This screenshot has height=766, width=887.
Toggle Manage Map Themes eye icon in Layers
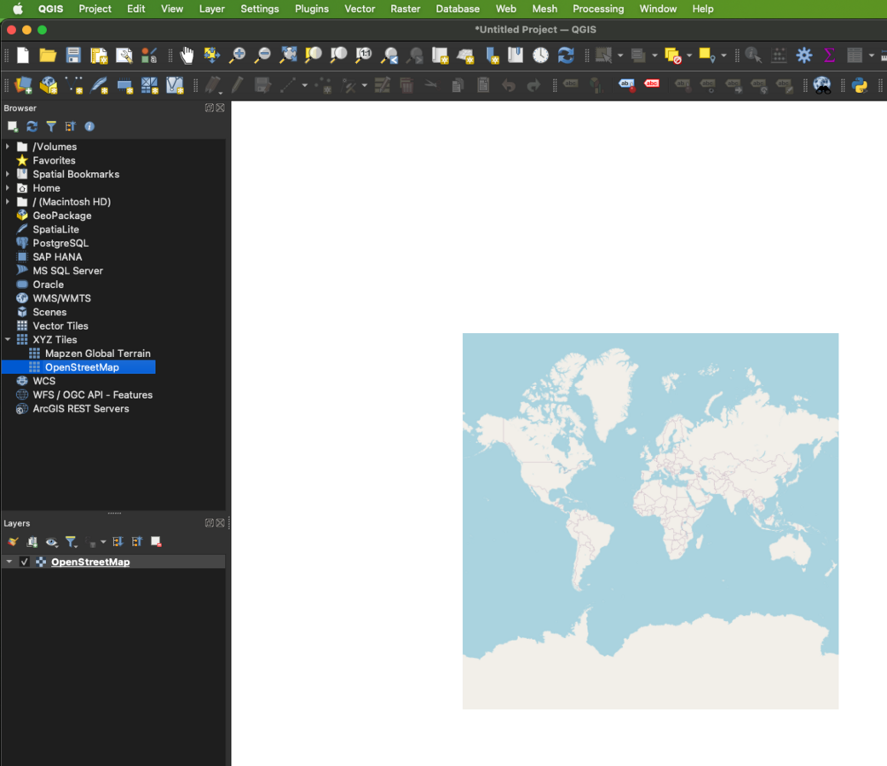[x=52, y=542]
